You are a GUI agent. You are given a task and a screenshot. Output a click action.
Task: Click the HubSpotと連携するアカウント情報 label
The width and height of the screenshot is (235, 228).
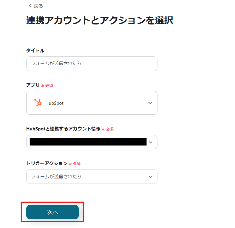[x=63, y=129]
